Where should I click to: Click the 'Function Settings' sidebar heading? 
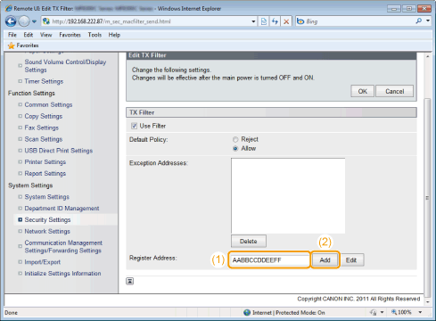click(31, 93)
